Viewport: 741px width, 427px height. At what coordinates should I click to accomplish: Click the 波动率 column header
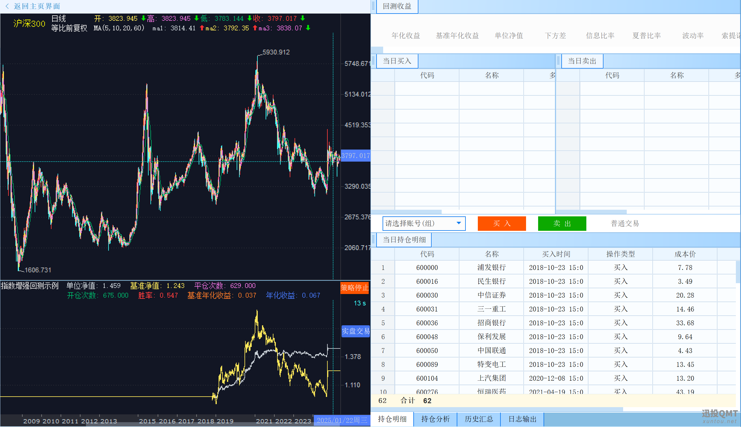tap(693, 36)
